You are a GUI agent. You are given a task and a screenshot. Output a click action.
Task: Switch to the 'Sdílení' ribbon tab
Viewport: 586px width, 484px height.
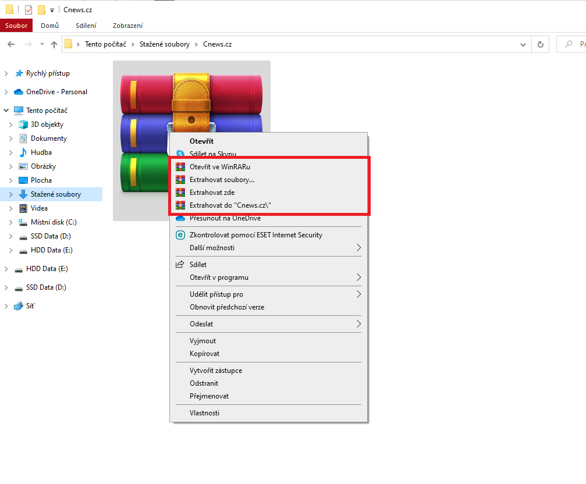(x=86, y=26)
